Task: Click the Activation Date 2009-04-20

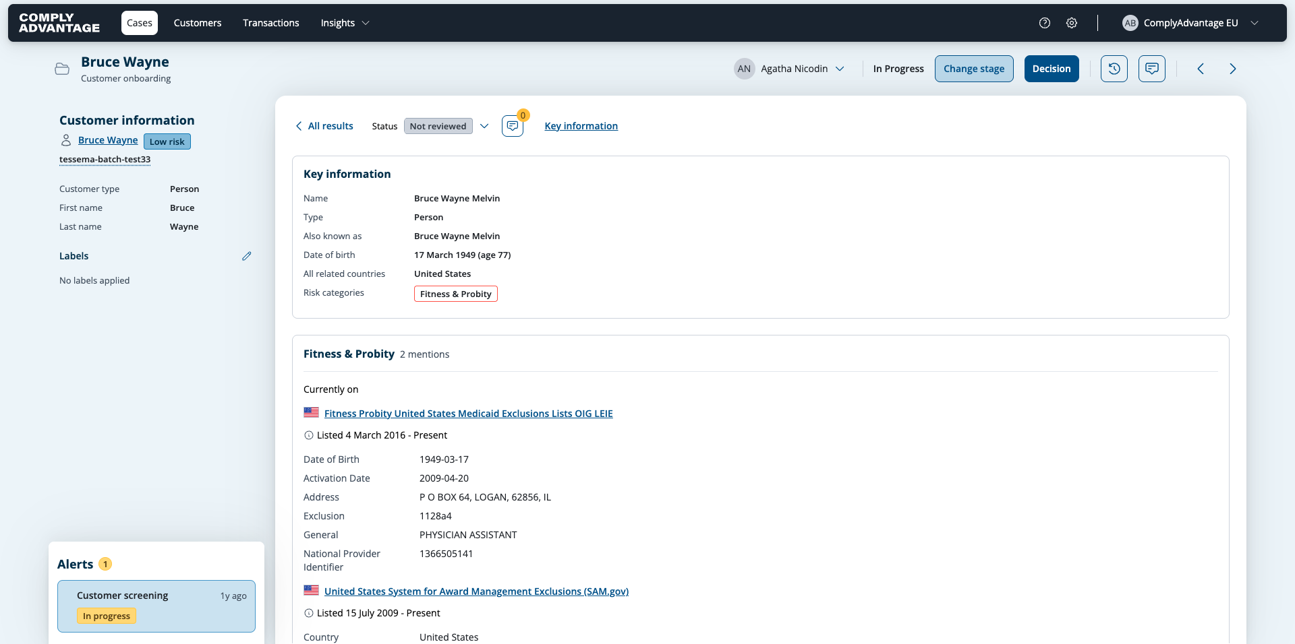Action: [x=444, y=478]
